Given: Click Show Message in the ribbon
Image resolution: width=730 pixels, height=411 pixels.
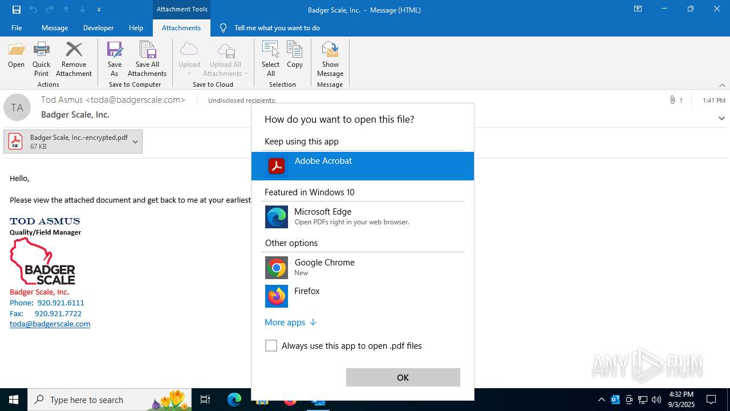Looking at the screenshot, I should pyautogui.click(x=330, y=59).
